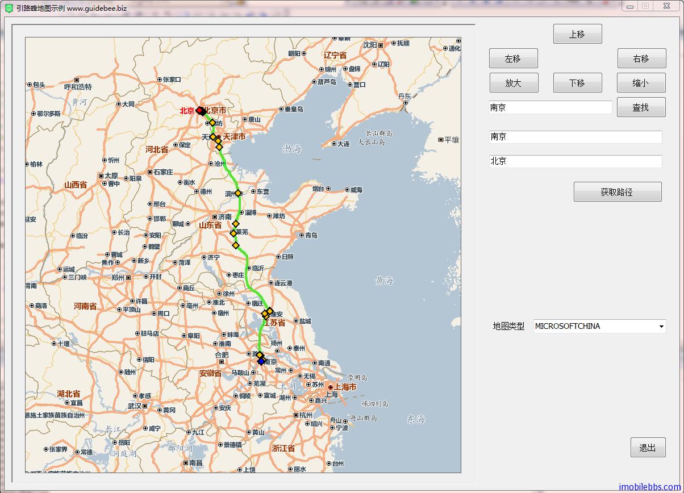Focus the search field beside 查找

pyautogui.click(x=550, y=107)
